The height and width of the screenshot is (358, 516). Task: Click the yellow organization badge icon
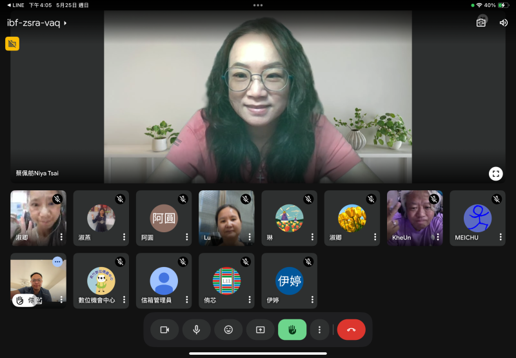(x=12, y=43)
